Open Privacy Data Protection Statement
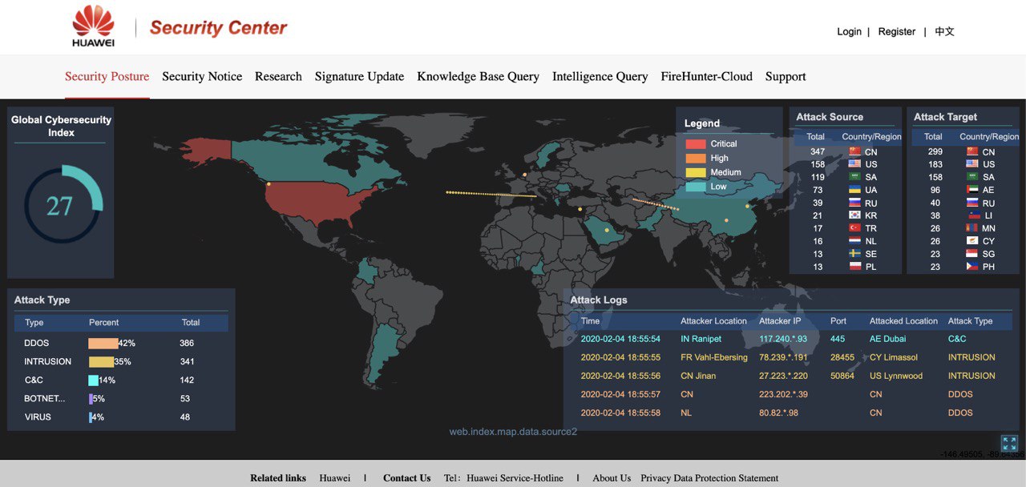The image size is (1026, 487). click(x=709, y=478)
